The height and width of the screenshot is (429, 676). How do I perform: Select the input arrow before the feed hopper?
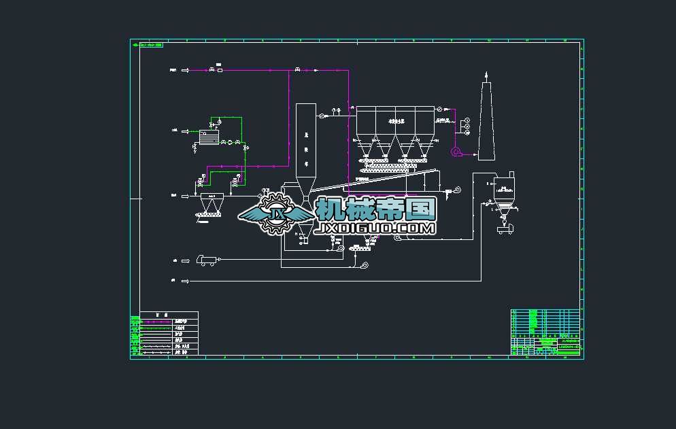coord(186,196)
